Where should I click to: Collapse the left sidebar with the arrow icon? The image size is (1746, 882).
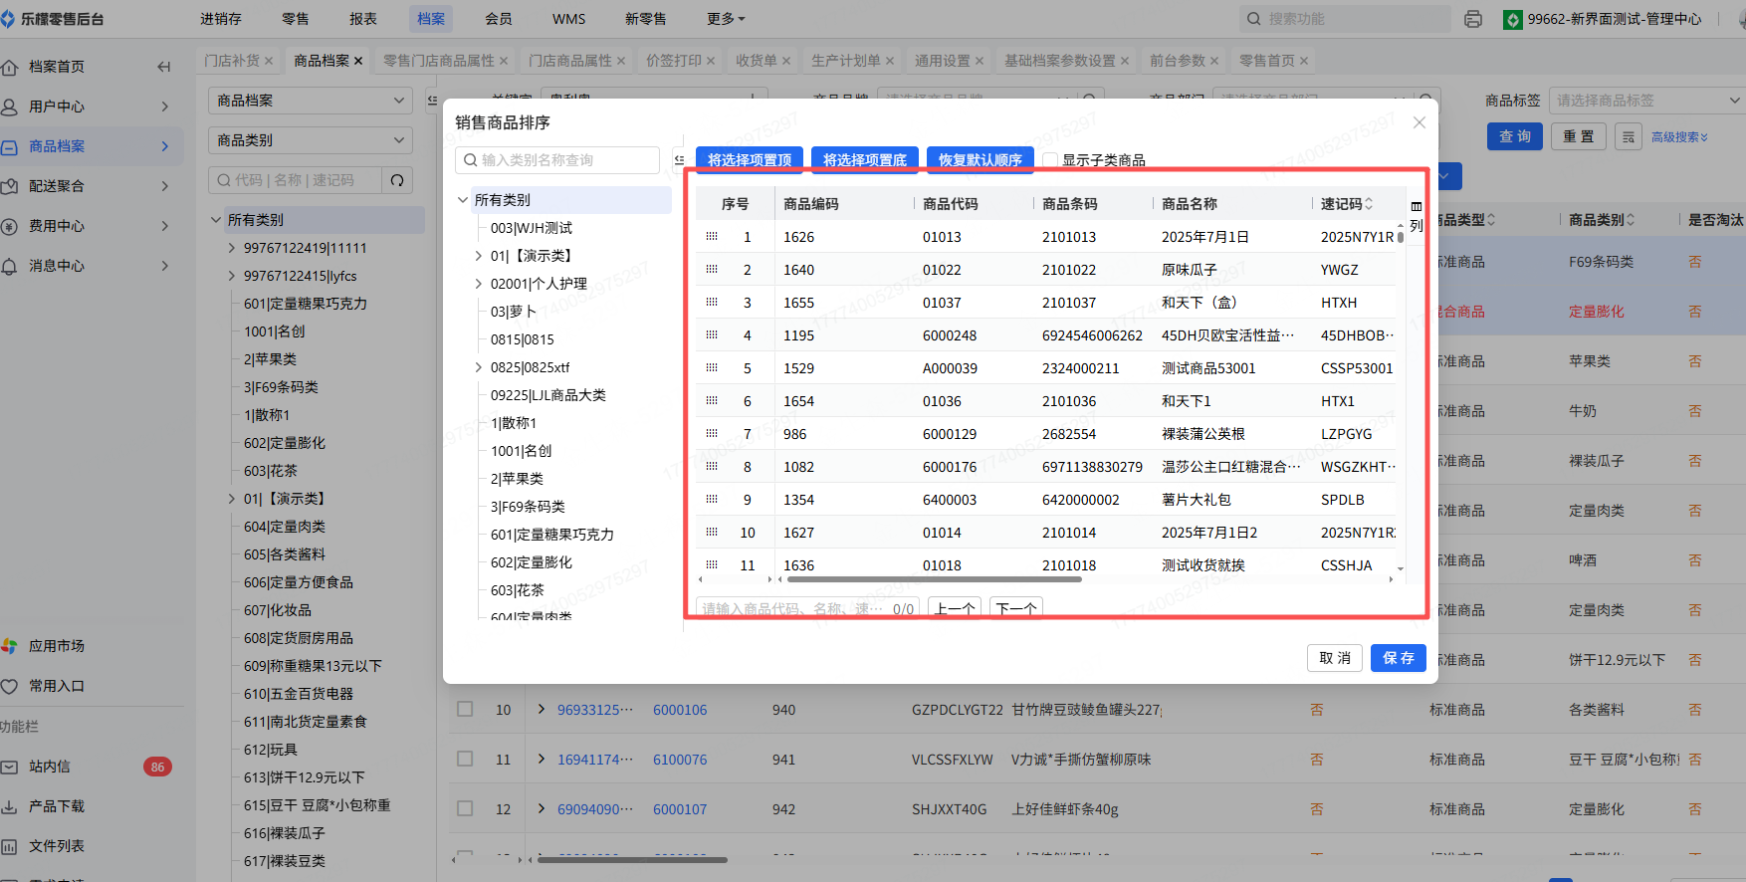coord(164,67)
